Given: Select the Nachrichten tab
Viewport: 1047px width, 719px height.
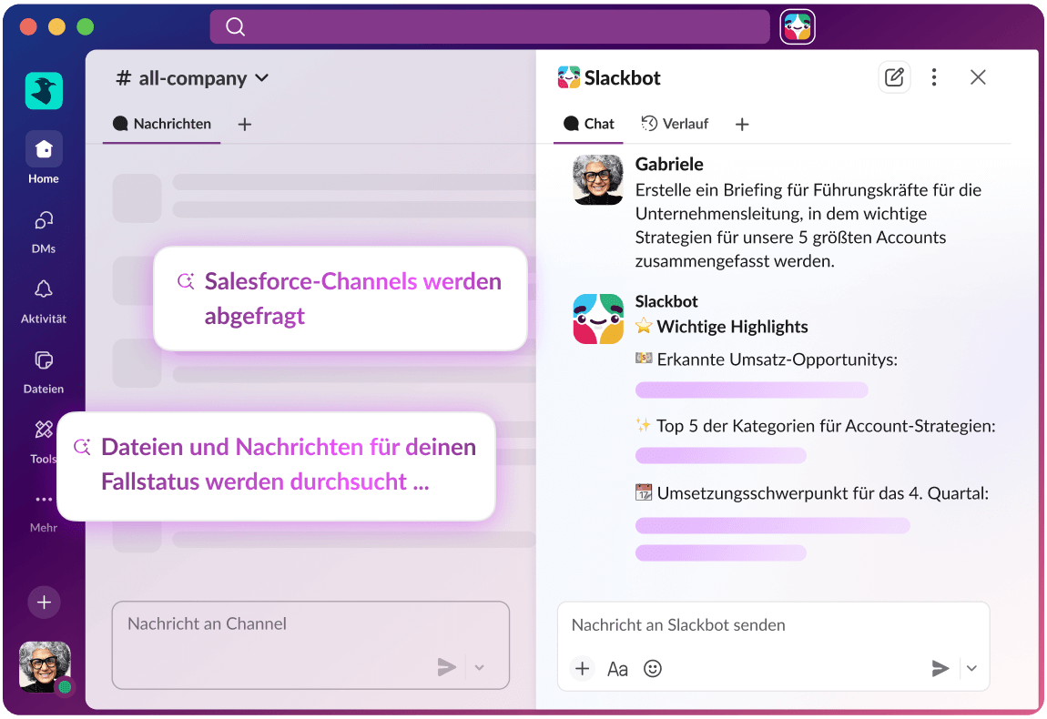Looking at the screenshot, I should [x=161, y=124].
